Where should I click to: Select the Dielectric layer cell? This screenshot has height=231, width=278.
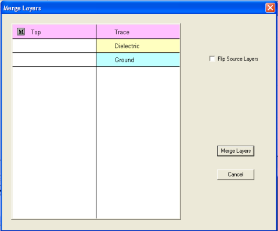138,46
